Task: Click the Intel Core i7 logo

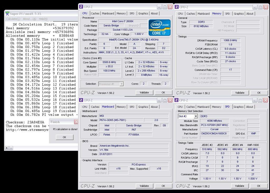Action: (159, 27)
